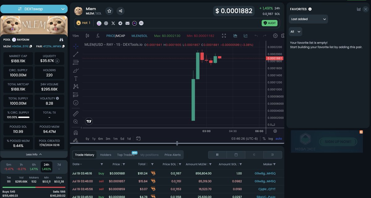371x198 pixels.
Task: Close the Favorites panel
Action: pyautogui.click(x=365, y=9)
